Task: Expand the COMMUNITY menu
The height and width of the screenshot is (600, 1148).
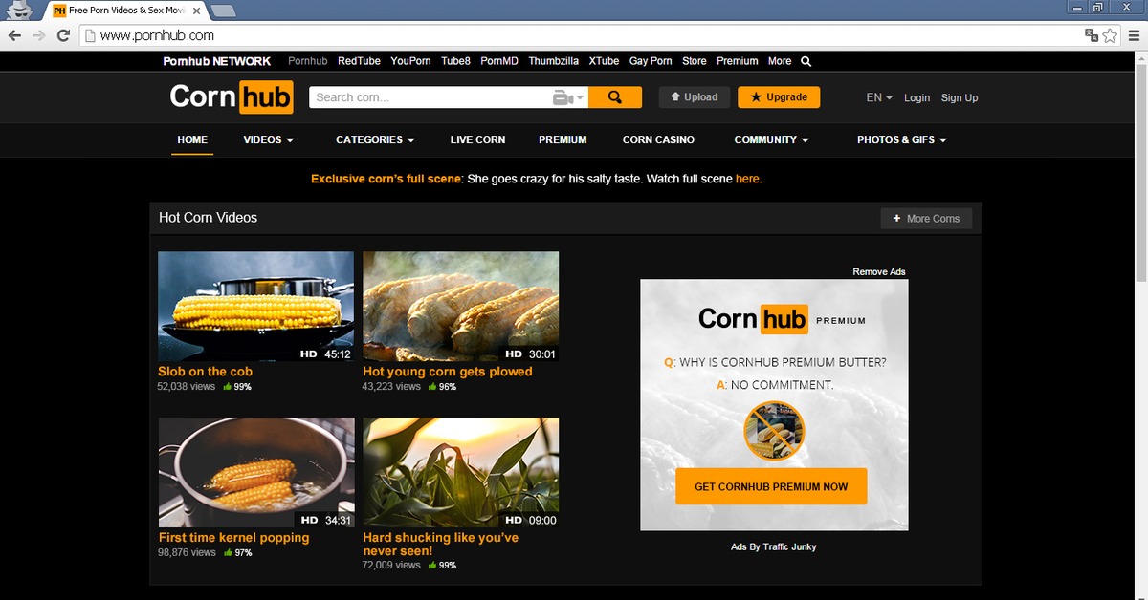Action: pos(771,139)
